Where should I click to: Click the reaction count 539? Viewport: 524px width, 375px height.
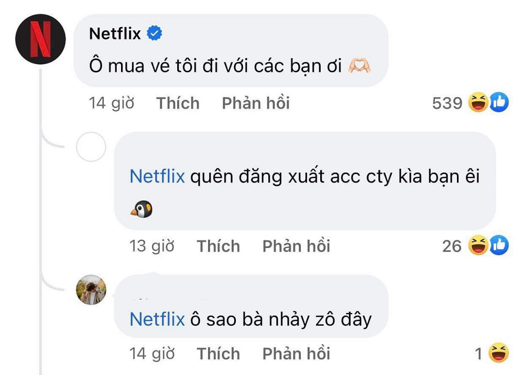point(446,103)
